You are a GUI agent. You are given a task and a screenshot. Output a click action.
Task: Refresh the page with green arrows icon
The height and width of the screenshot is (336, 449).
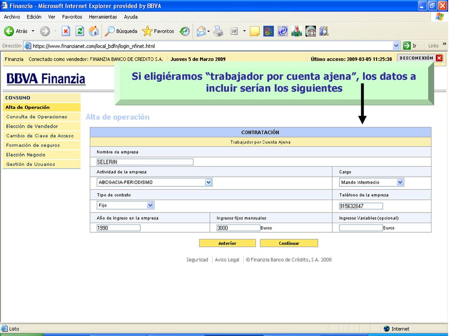pyautogui.click(x=80, y=31)
